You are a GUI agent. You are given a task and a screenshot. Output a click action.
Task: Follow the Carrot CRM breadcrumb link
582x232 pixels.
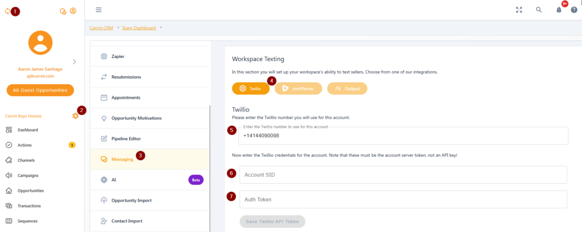[x=101, y=28]
